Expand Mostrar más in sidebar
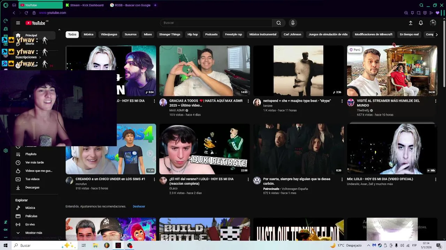 (34, 233)
